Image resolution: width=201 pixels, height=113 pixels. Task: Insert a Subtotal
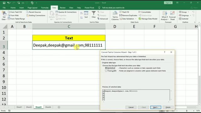(183, 19)
